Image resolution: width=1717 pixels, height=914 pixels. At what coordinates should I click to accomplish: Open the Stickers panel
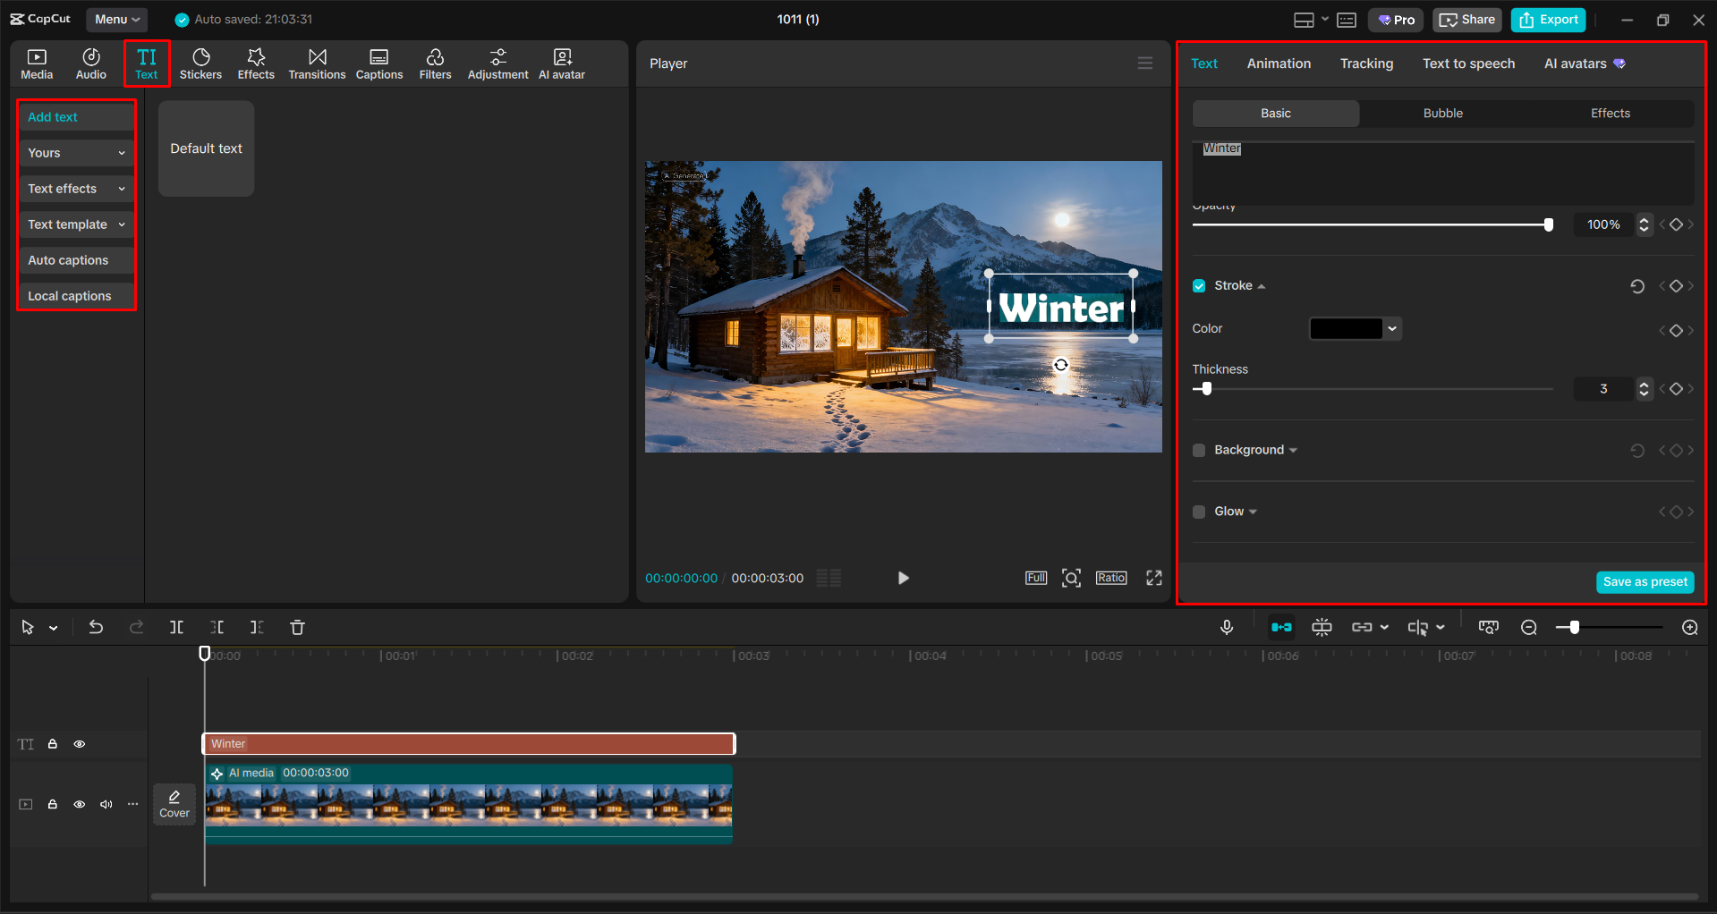pos(200,63)
